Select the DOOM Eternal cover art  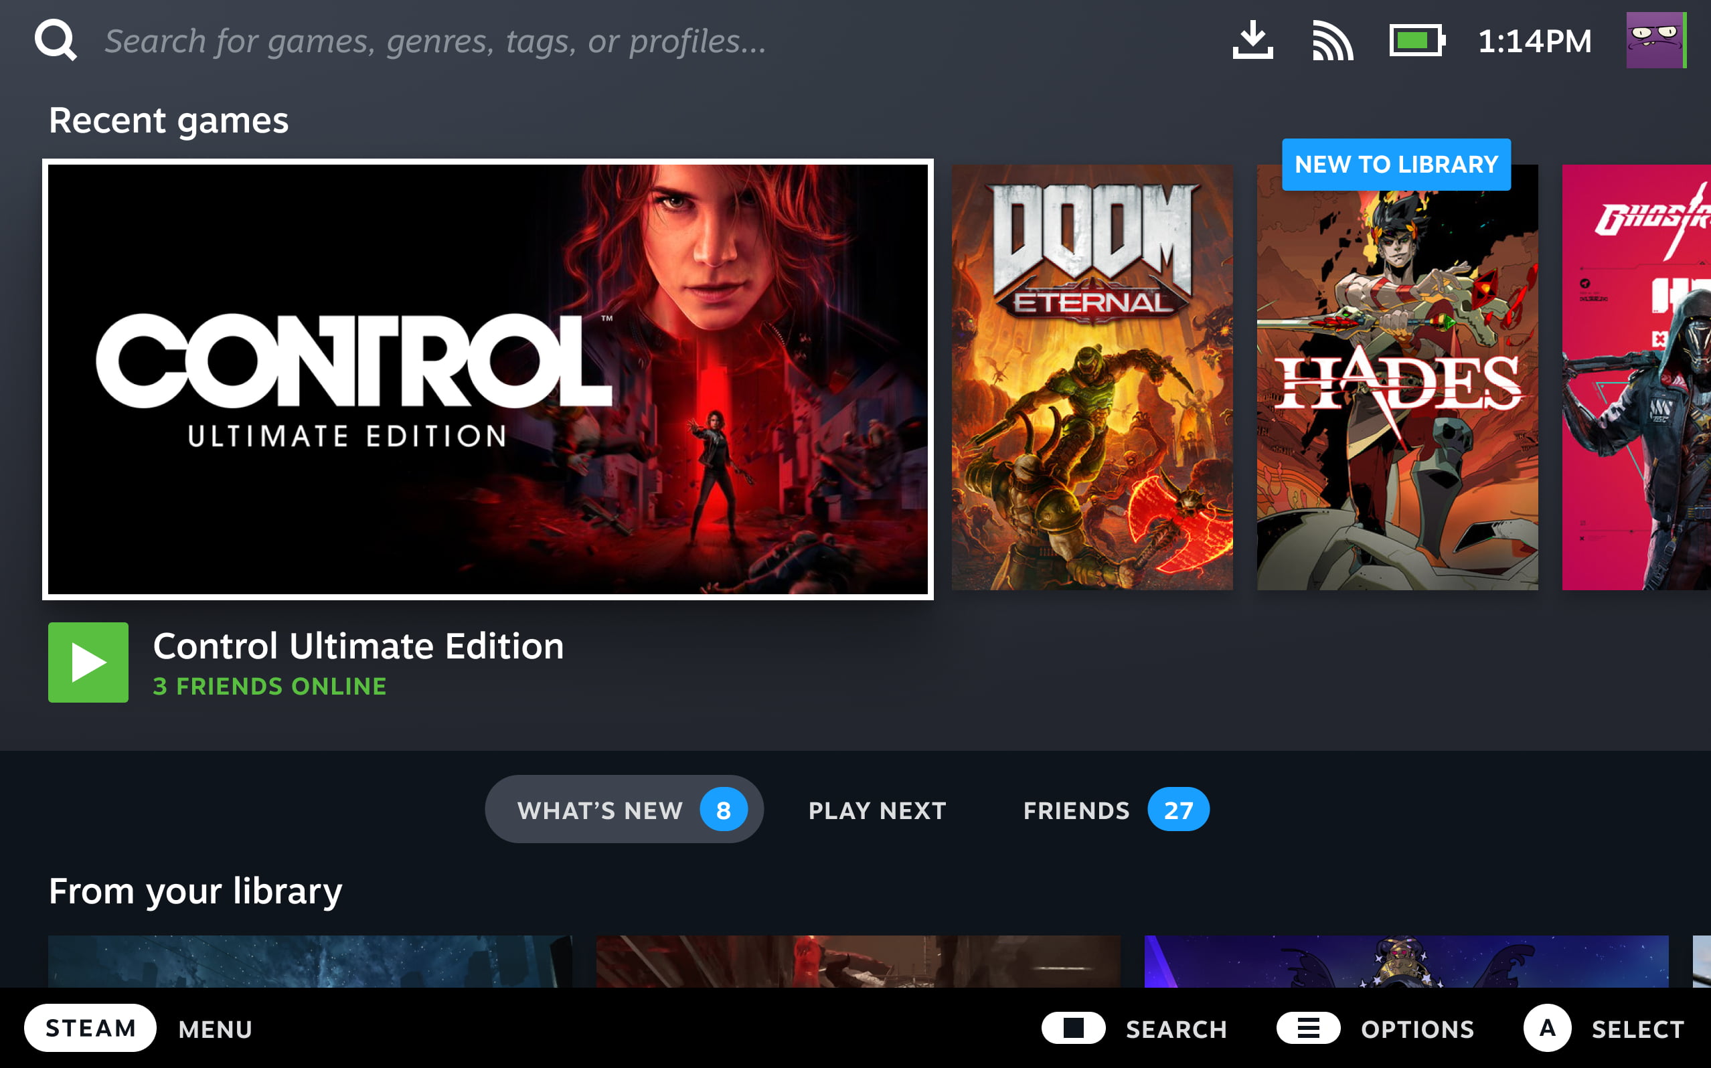(1094, 378)
